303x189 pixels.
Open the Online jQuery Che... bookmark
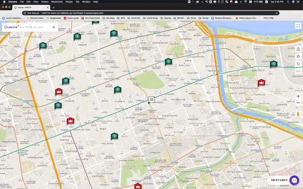(x=246, y=18)
